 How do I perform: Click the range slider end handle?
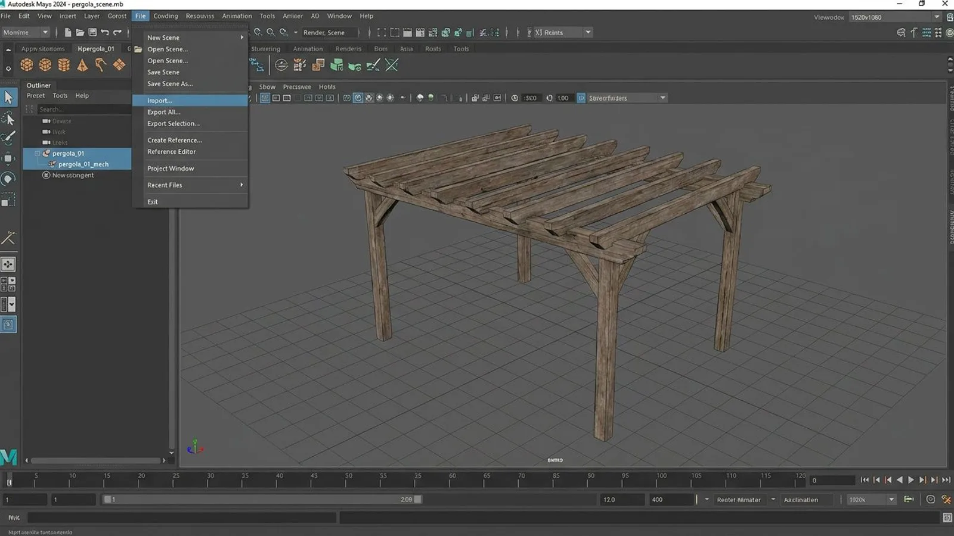tap(417, 500)
